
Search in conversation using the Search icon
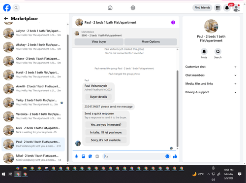click(218, 52)
